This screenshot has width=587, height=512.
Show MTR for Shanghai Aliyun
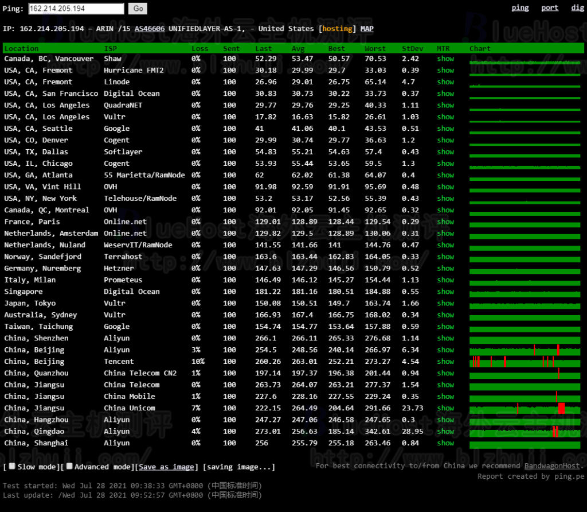click(445, 443)
